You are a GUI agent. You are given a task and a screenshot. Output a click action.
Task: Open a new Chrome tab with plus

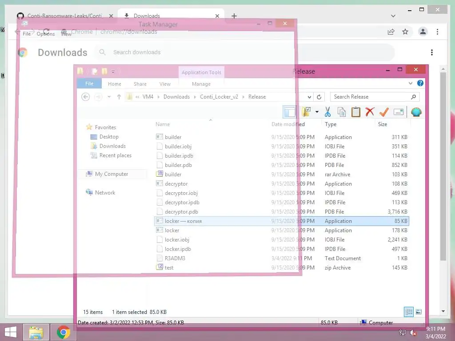[234, 16]
